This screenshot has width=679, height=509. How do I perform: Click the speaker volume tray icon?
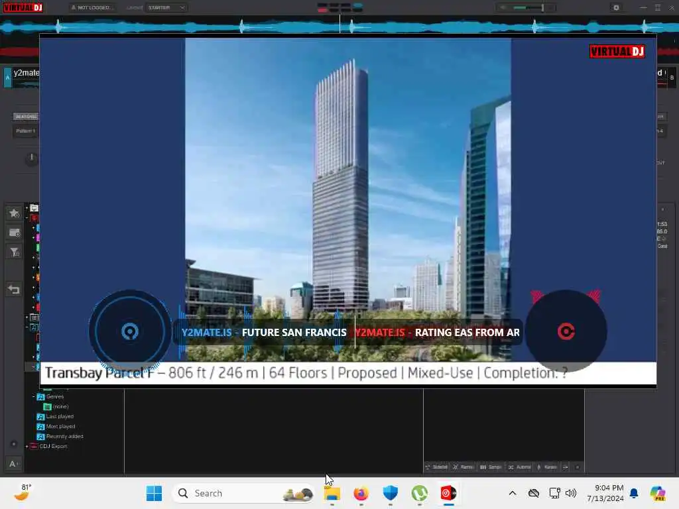pos(571,493)
